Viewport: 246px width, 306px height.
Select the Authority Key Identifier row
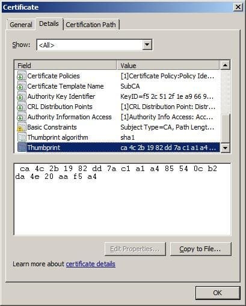(x=117, y=96)
